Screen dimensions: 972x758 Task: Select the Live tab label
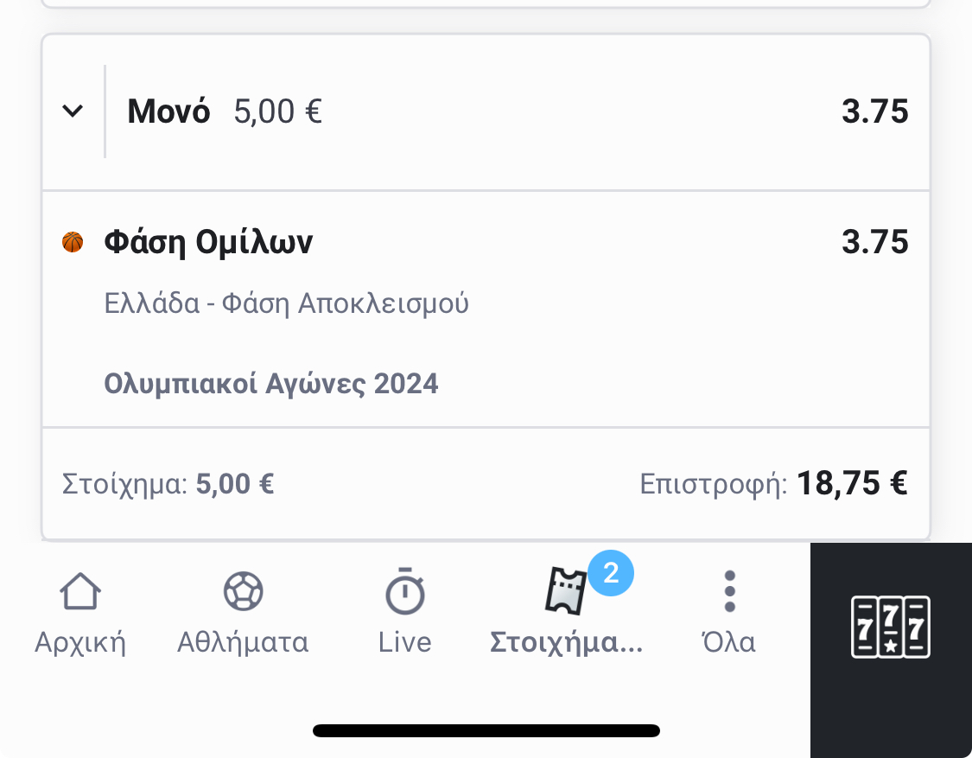(x=404, y=642)
